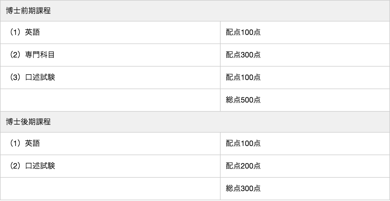
Task: Select the (2) 専門科目 cell
Action: [x=110, y=55]
